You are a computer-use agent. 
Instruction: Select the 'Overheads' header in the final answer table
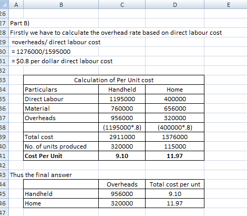tap(122, 184)
